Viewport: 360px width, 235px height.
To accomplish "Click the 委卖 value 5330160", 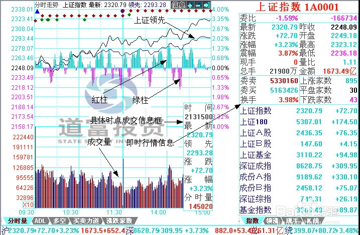I will pyautogui.click(x=284, y=81).
